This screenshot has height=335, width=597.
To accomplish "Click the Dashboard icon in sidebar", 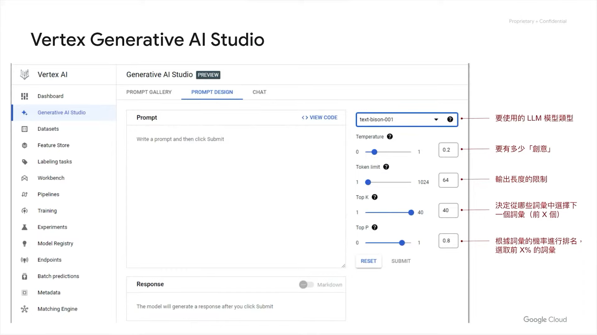I will coord(25,96).
